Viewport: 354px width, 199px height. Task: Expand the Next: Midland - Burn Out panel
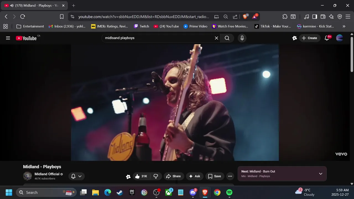282,174
